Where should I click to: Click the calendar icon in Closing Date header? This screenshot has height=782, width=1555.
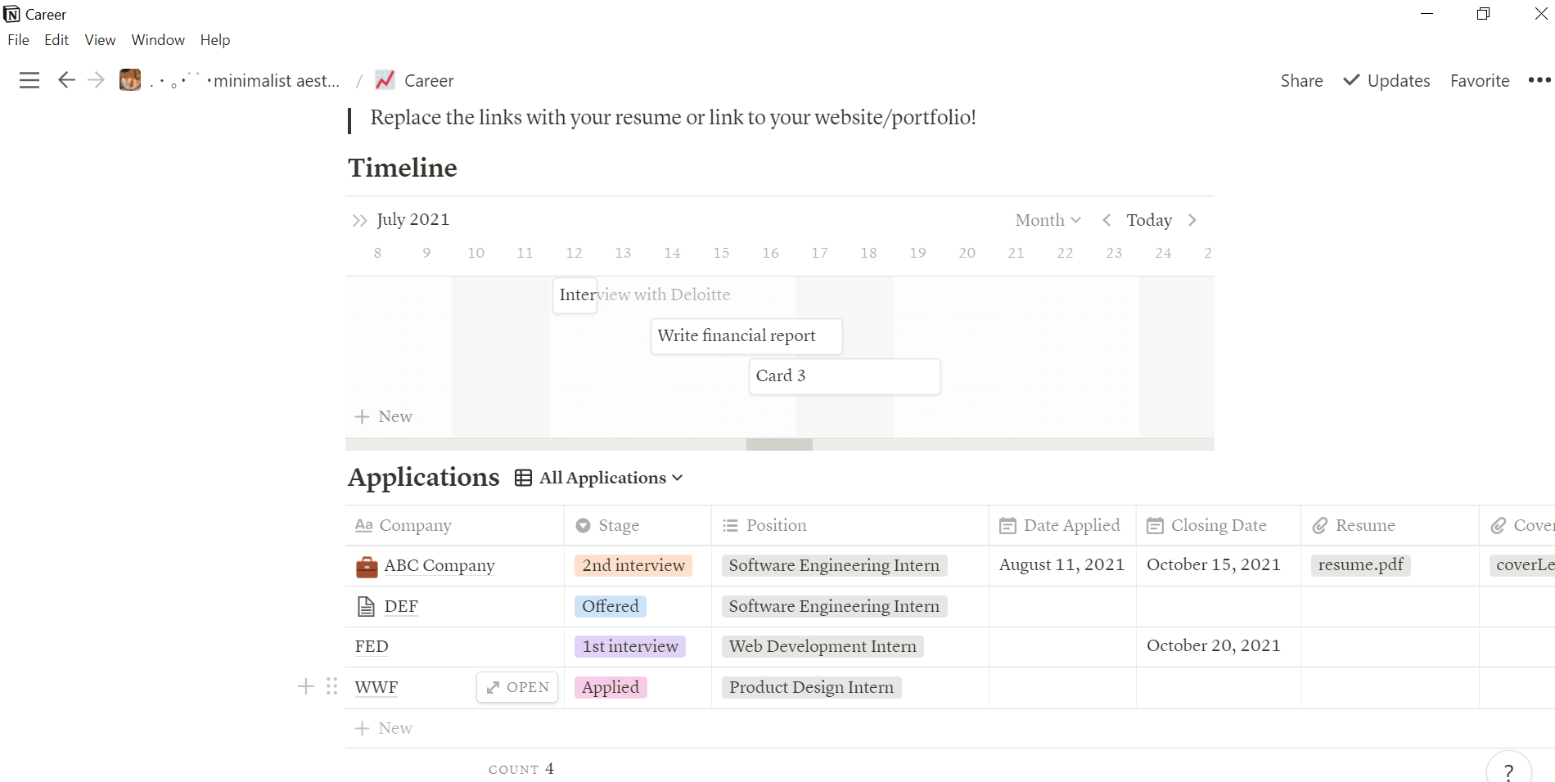[x=1154, y=525]
